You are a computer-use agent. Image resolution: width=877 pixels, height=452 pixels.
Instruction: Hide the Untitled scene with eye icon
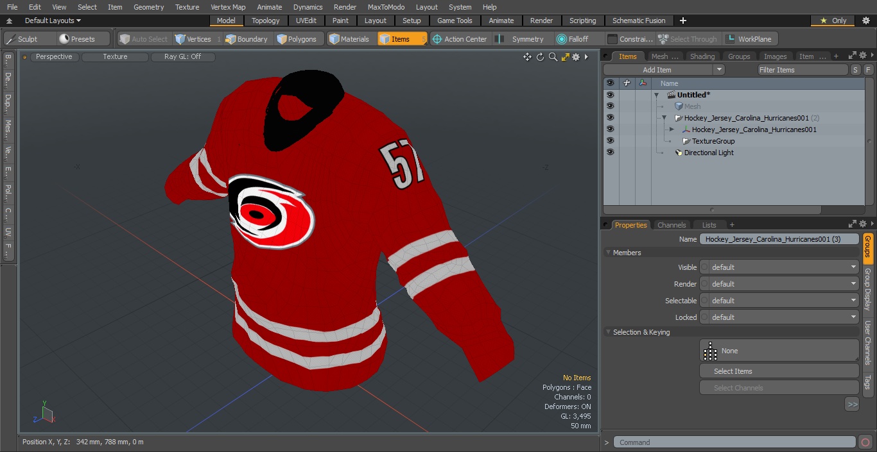click(x=610, y=95)
